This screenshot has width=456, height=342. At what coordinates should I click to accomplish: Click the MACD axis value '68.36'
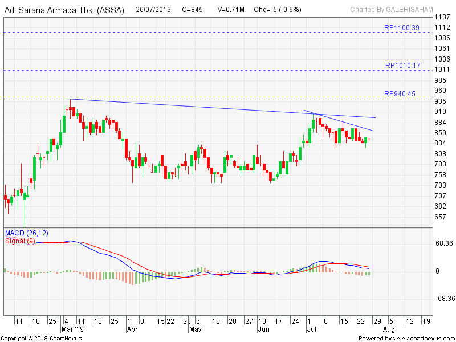tap(444, 243)
